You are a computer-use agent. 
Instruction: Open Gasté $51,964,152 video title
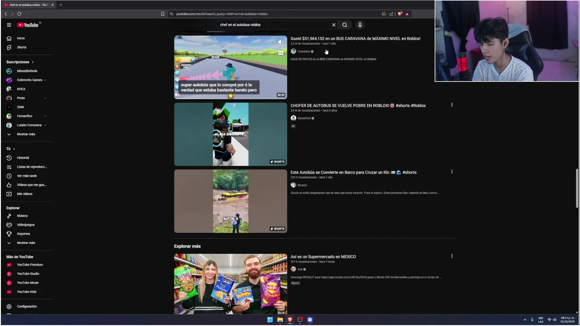tap(355, 38)
